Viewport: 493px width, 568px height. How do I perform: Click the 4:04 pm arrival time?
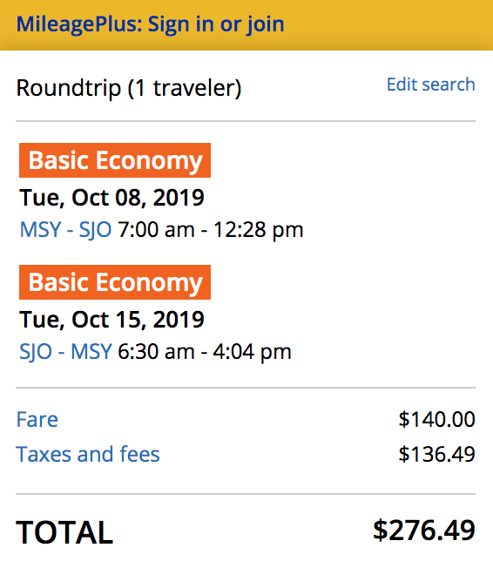(252, 352)
